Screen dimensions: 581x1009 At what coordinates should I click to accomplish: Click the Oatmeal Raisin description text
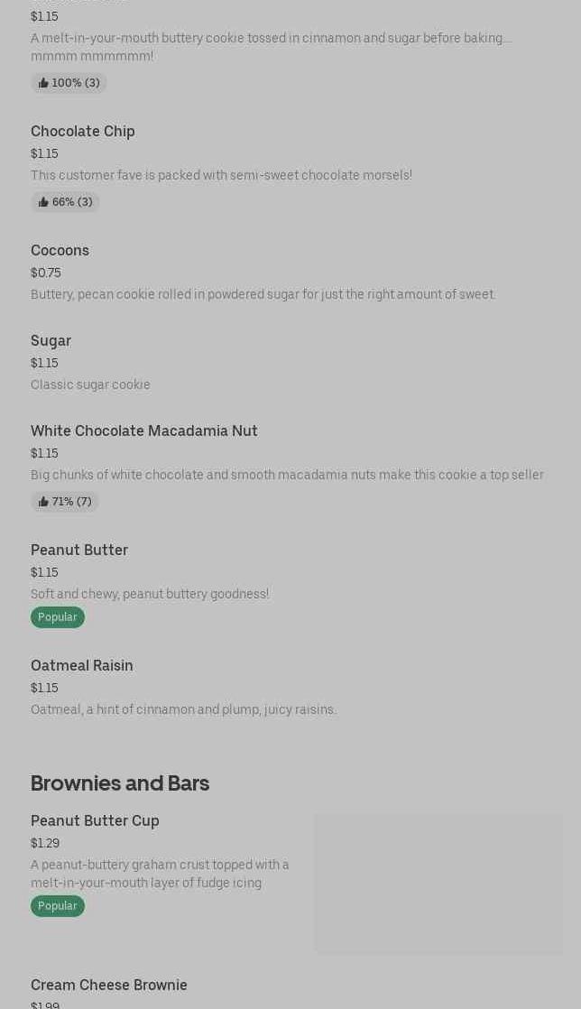coord(183,709)
